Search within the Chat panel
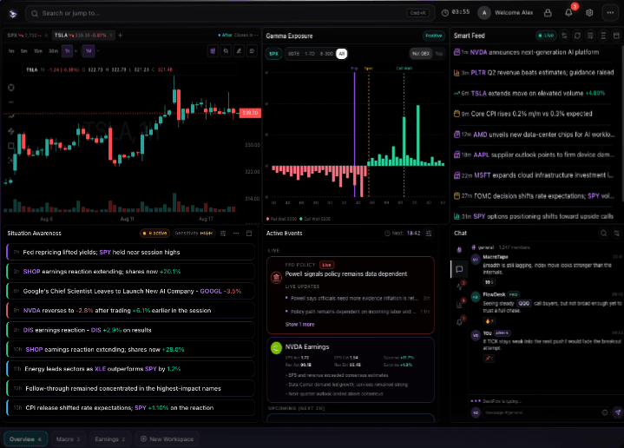Viewport: 624px width, 448px height. pos(604,234)
